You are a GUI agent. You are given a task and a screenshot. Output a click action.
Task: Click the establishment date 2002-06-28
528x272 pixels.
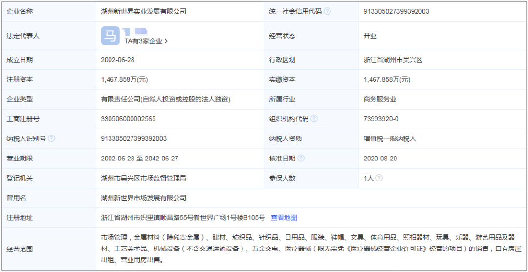tap(118, 60)
